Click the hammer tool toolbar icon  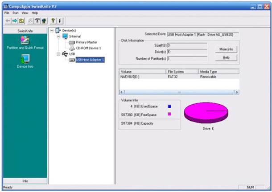(x=37, y=21)
